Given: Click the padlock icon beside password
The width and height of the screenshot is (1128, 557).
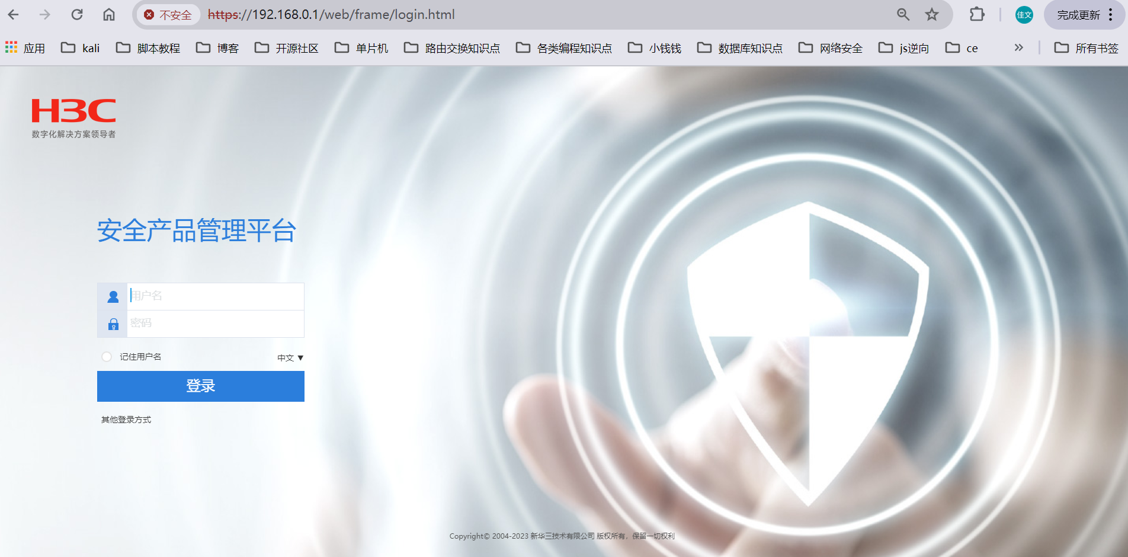Looking at the screenshot, I should [x=113, y=324].
